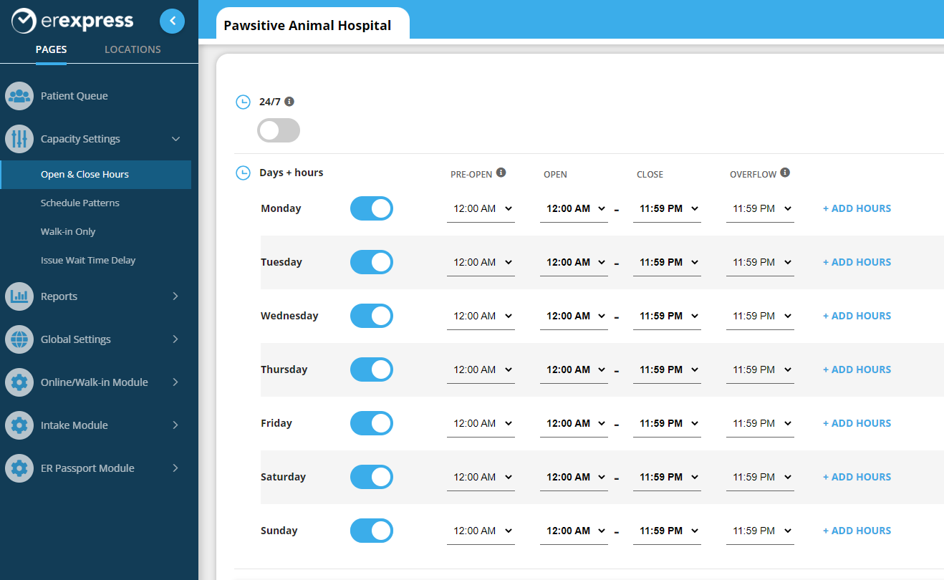Open Wednesday's Close time dropdown
Image resolution: width=944 pixels, height=580 pixels.
(667, 316)
